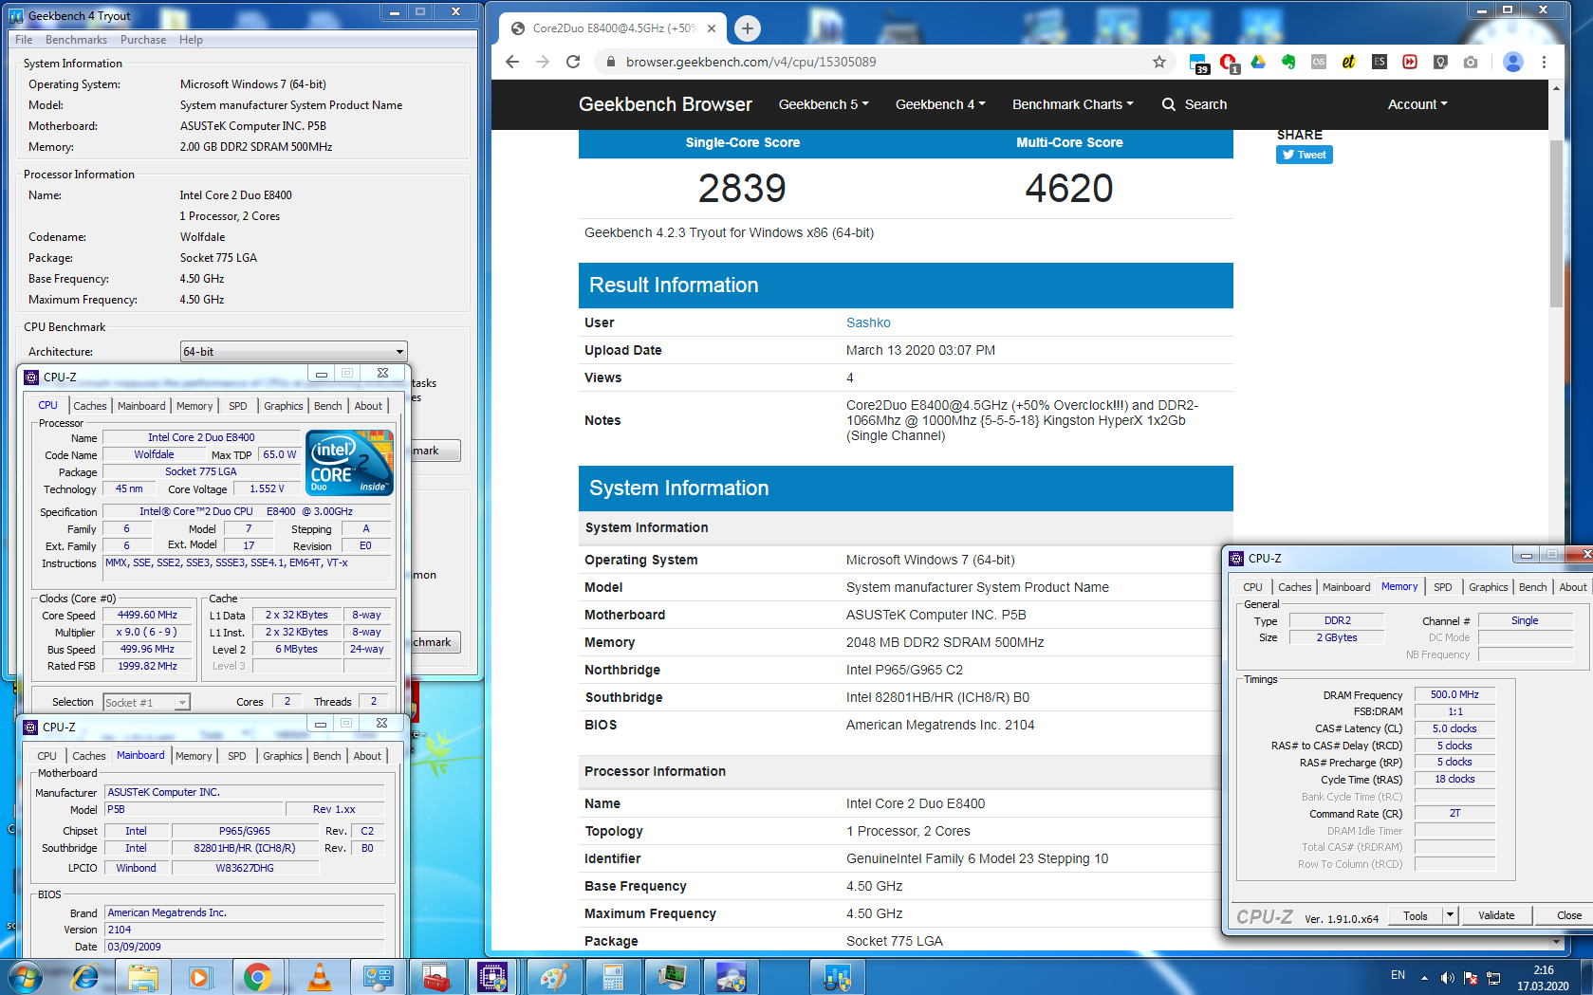The image size is (1593, 995).
Task: Open the About tab in the memory CPU-Z window
Action: point(1573,587)
